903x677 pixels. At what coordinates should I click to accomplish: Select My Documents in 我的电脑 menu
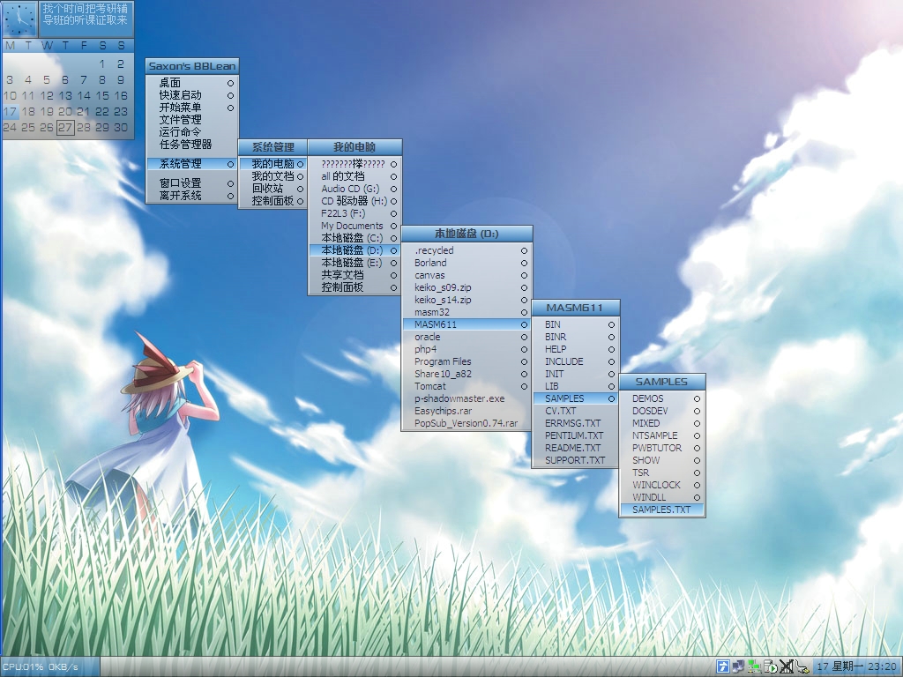[354, 226]
